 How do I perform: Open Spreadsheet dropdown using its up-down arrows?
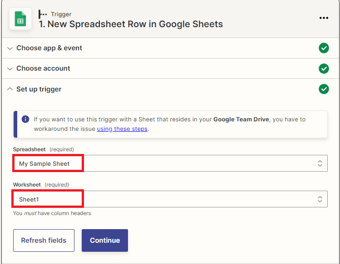[x=320, y=163]
